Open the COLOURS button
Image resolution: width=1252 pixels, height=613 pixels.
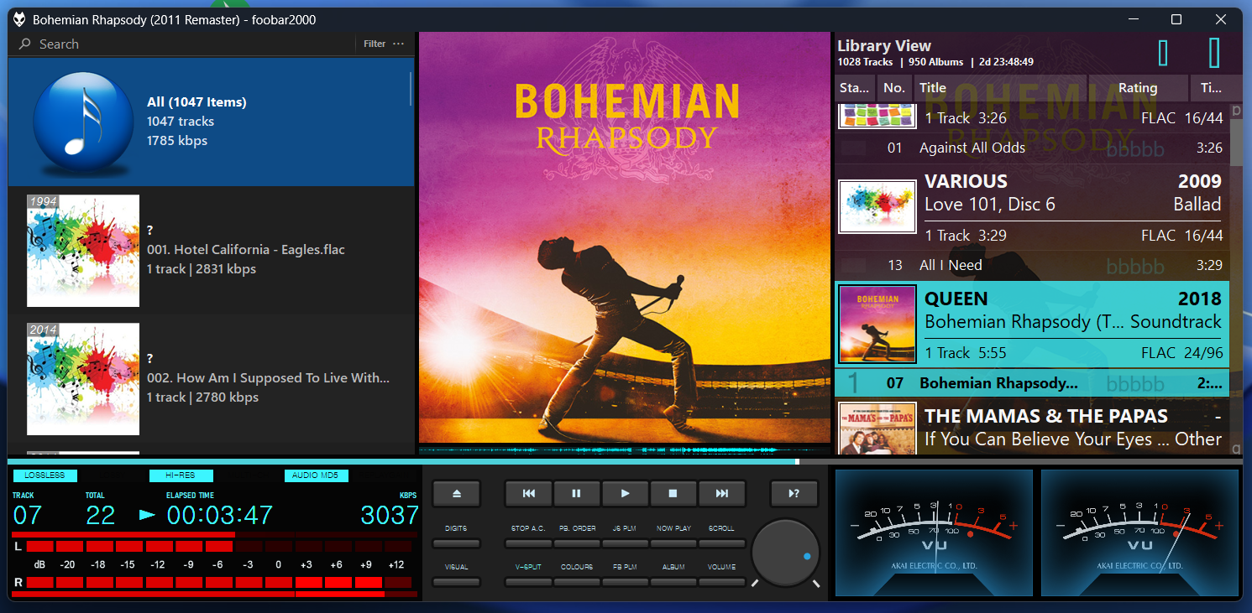tap(577, 582)
